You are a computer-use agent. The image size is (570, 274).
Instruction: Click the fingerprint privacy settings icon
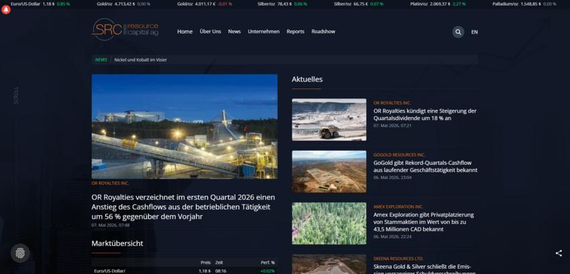click(20, 253)
